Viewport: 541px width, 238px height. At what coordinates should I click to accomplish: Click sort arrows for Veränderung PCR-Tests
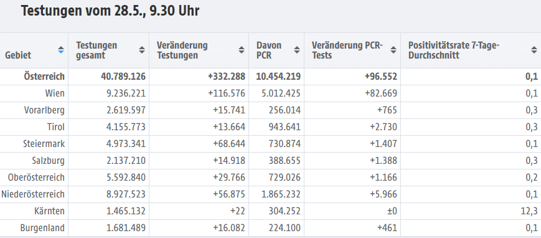393,50
